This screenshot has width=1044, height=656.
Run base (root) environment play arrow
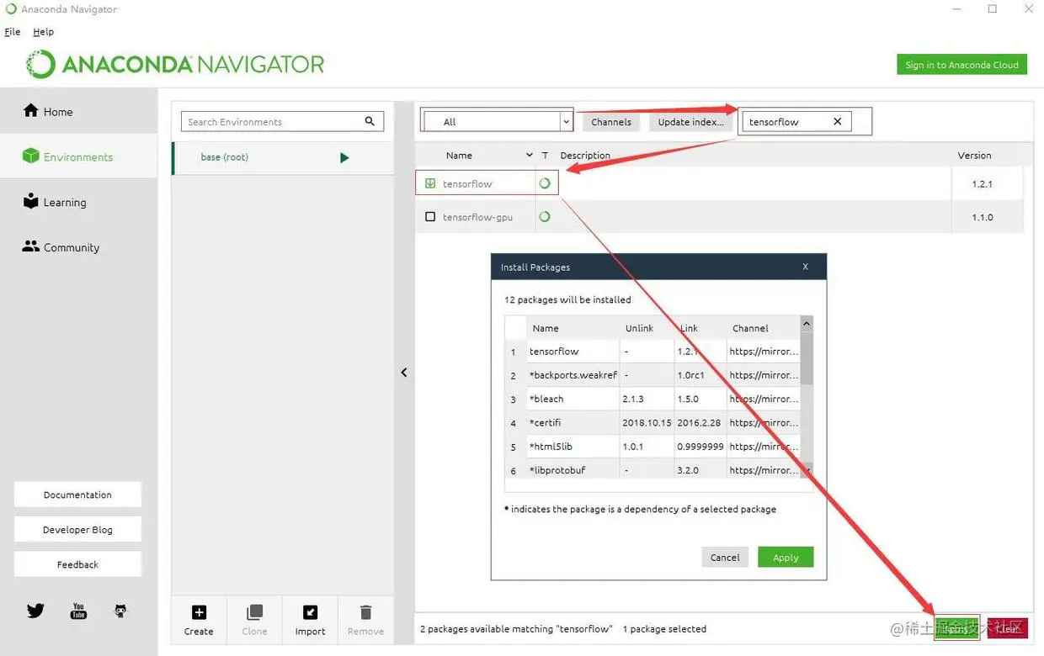coord(344,157)
